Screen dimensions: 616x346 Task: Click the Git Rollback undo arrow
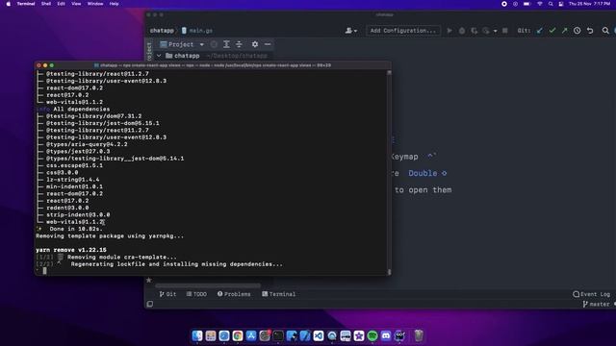click(590, 31)
